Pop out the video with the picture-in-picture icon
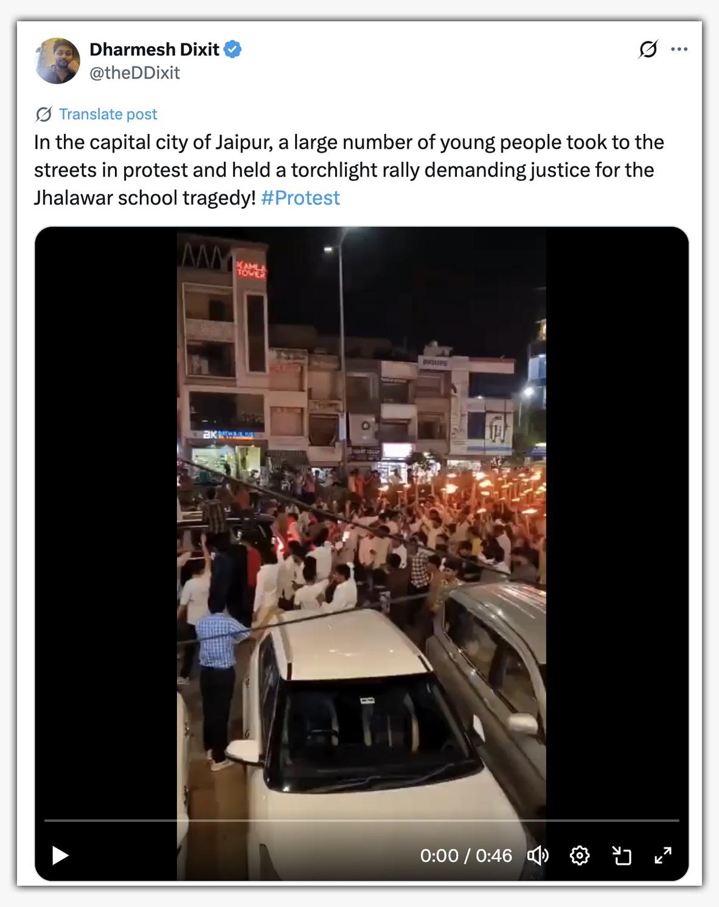 tap(621, 855)
